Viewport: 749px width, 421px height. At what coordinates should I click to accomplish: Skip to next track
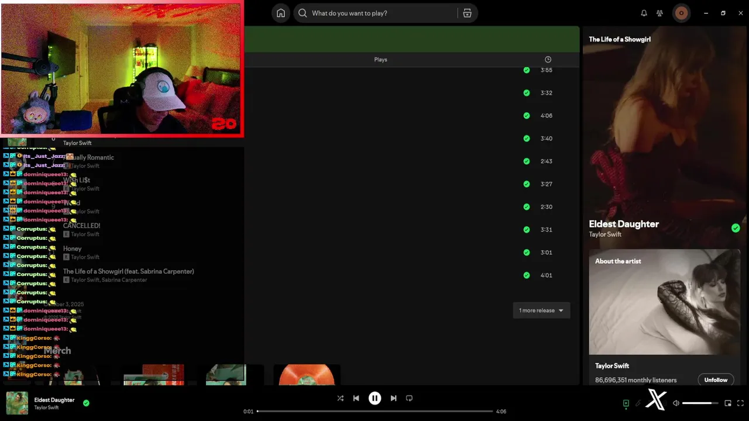393,398
